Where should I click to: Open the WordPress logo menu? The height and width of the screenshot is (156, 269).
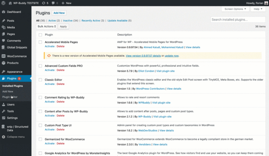tap(3, 3)
